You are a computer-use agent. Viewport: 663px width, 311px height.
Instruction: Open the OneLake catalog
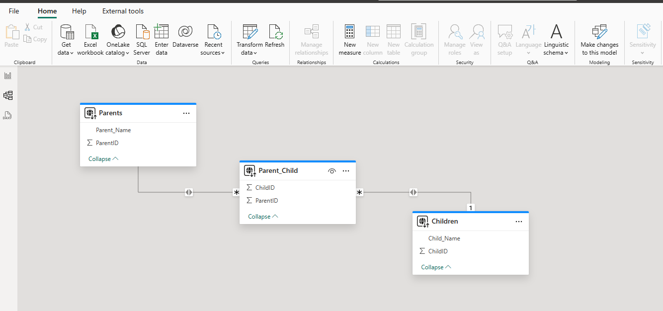tap(118, 39)
